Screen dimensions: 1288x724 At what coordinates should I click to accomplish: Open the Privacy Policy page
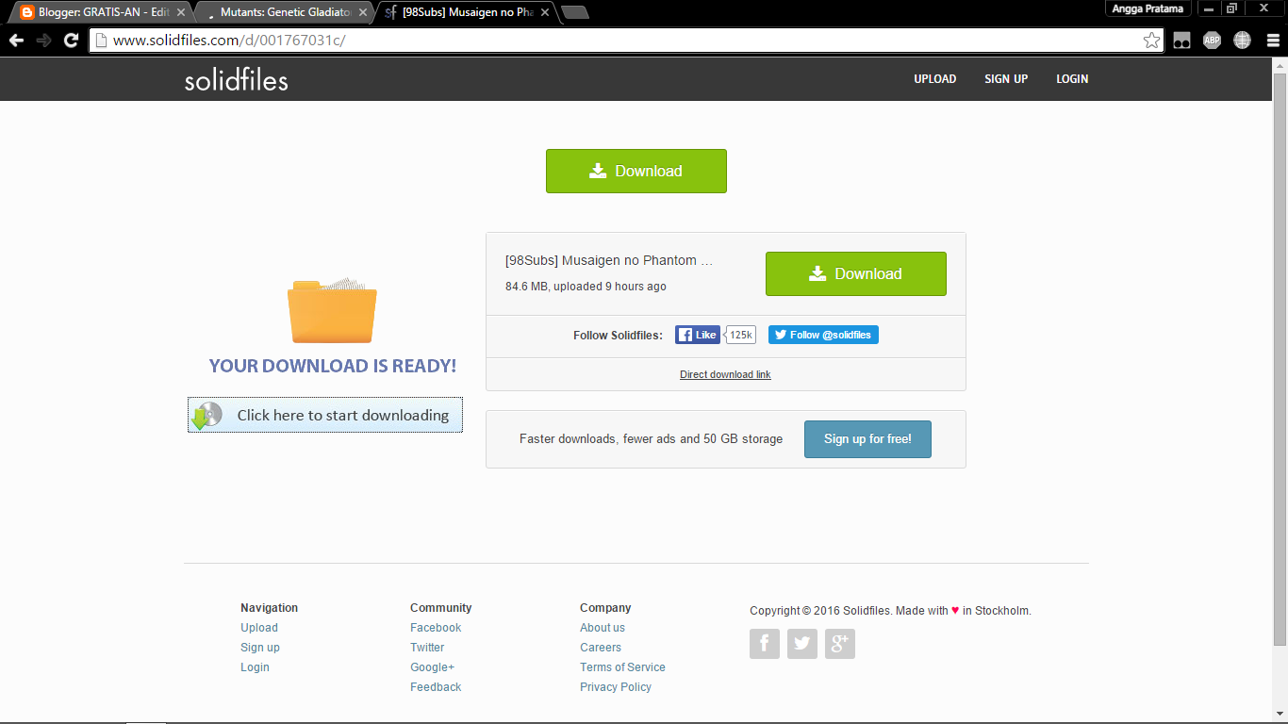pyautogui.click(x=615, y=686)
